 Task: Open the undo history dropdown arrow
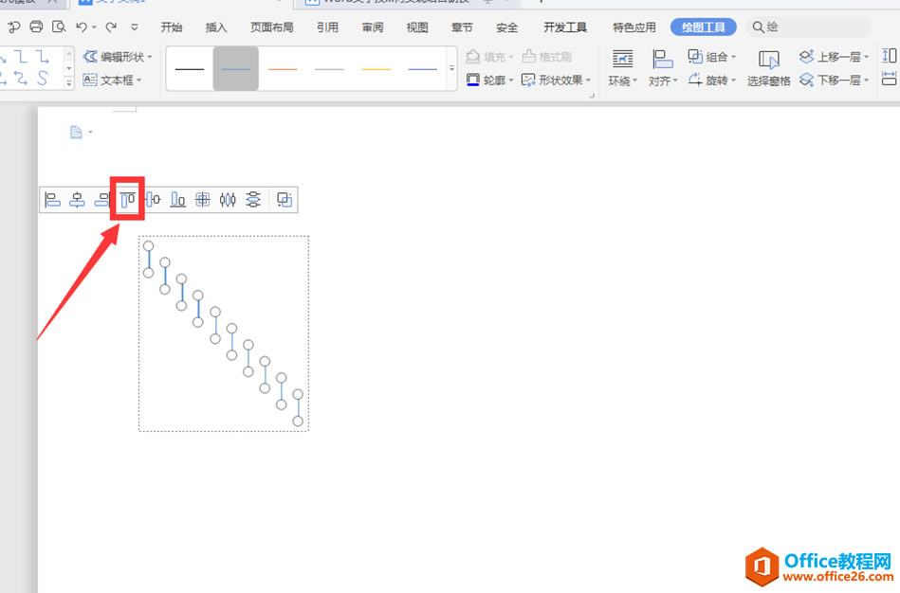click(94, 27)
